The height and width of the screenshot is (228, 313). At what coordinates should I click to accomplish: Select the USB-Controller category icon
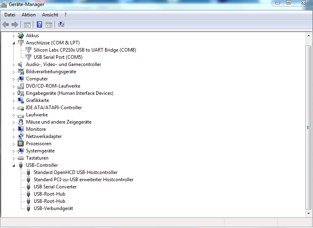point(21,165)
